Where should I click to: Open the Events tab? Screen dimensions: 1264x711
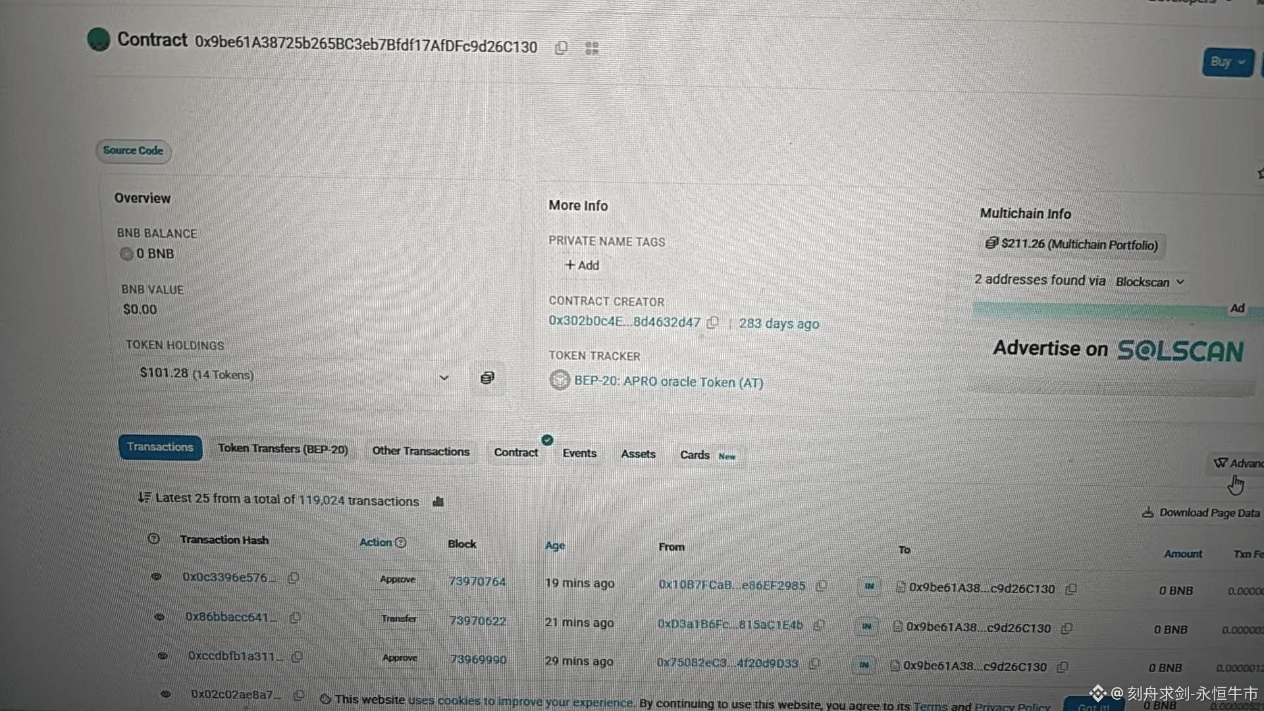(579, 454)
